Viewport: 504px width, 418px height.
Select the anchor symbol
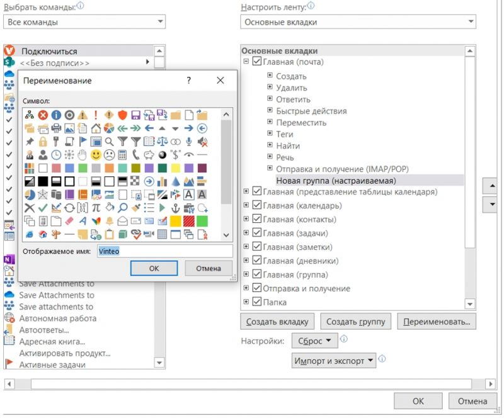point(176,208)
